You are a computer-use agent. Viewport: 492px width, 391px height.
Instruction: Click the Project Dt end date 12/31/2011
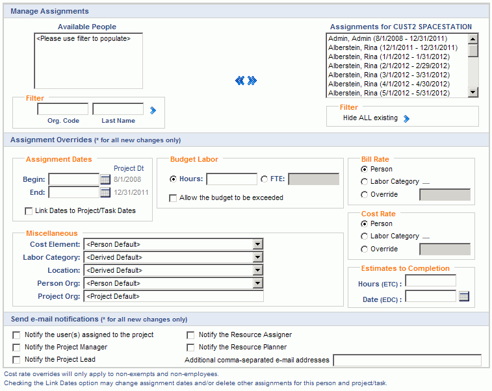coord(131,192)
